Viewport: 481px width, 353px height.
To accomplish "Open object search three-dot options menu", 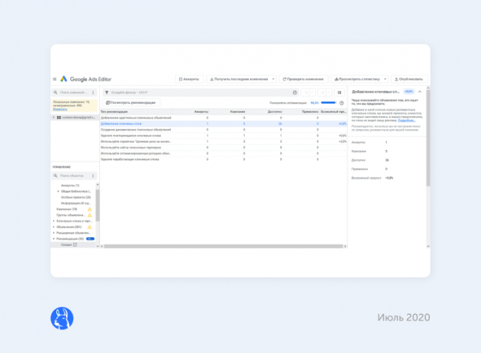I will point(92,176).
